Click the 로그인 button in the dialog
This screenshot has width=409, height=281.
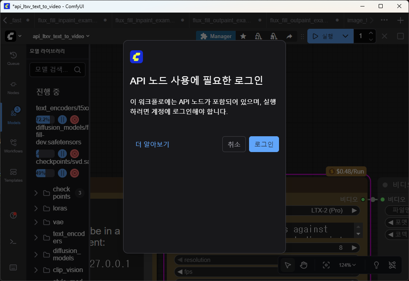[264, 144]
